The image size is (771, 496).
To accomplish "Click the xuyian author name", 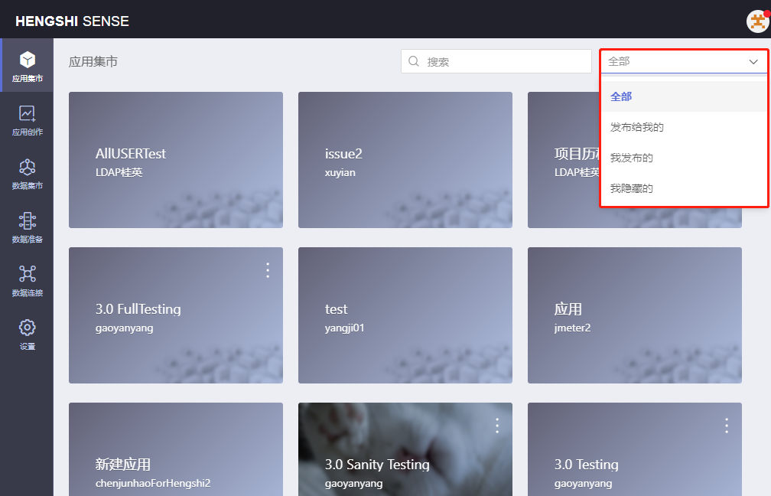I will (340, 173).
